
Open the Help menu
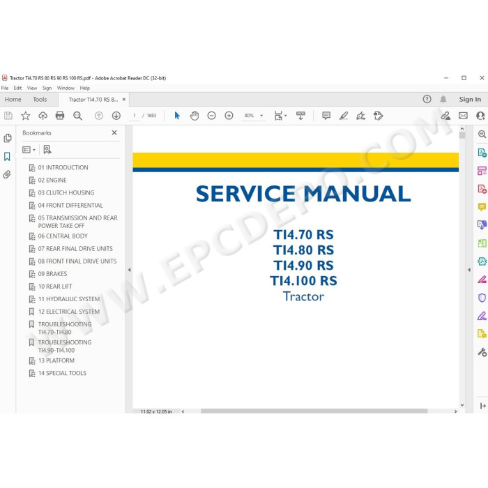coord(84,88)
